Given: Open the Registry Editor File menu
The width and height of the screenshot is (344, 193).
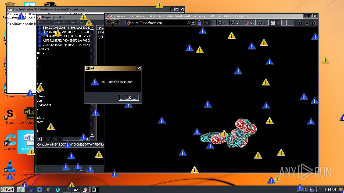Looking at the screenshot, I should [40, 22].
